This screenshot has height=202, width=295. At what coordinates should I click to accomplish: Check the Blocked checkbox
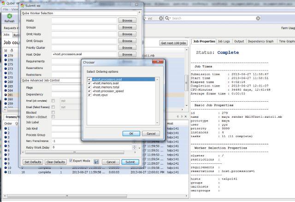(x=53, y=112)
